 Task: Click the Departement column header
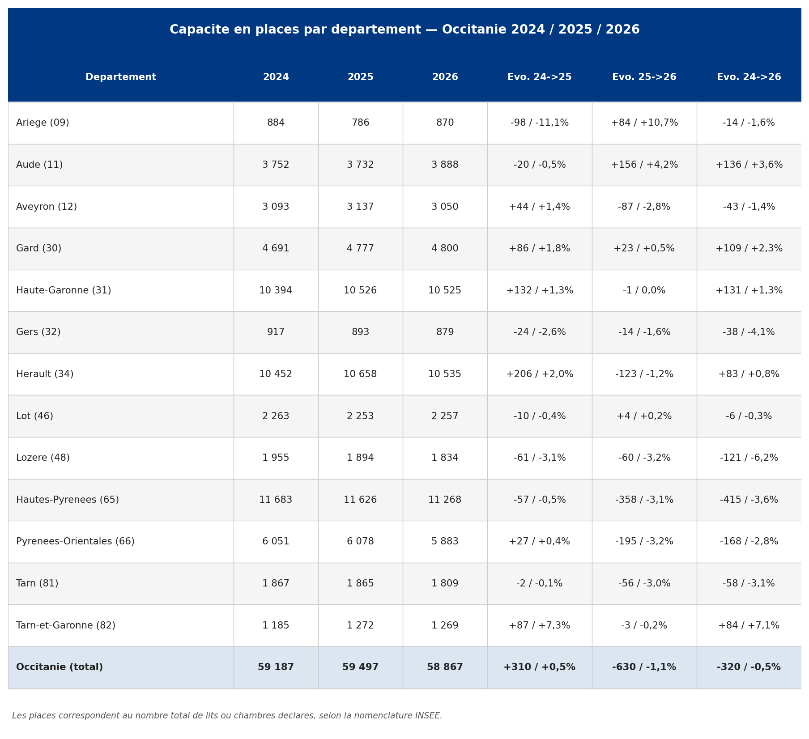[121, 77]
